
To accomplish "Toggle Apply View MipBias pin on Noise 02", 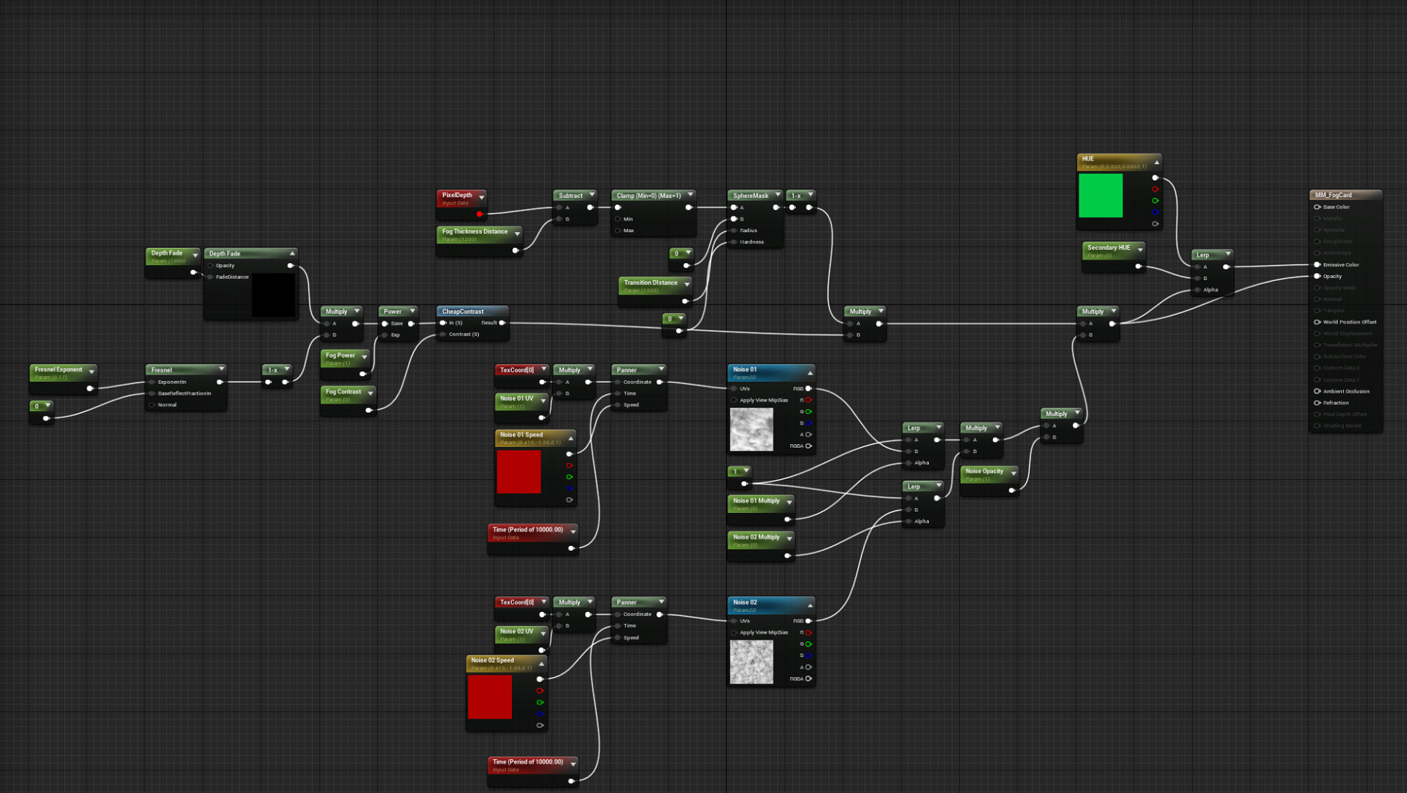I will [734, 633].
